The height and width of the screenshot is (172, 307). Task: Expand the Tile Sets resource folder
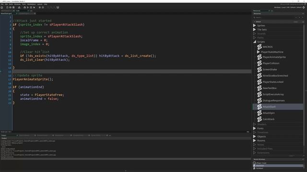(x=255, y=30)
